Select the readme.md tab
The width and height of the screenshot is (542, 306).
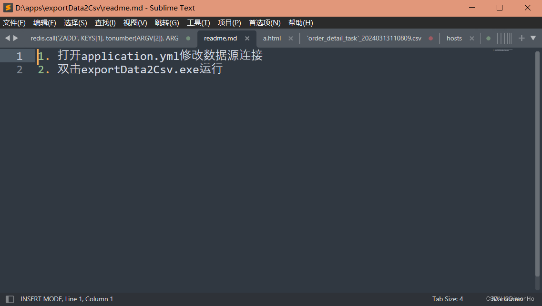pyautogui.click(x=221, y=38)
